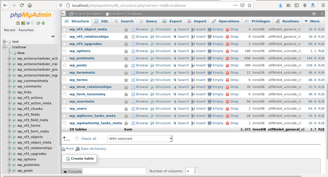Open phpMyAdmin documentation help icon

tap(28, 23)
